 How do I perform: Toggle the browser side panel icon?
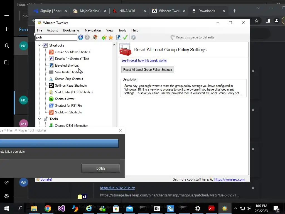click(x=267, y=21)
